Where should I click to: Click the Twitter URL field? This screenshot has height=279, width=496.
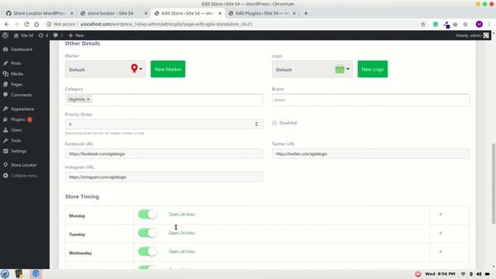tap(370, 153)
